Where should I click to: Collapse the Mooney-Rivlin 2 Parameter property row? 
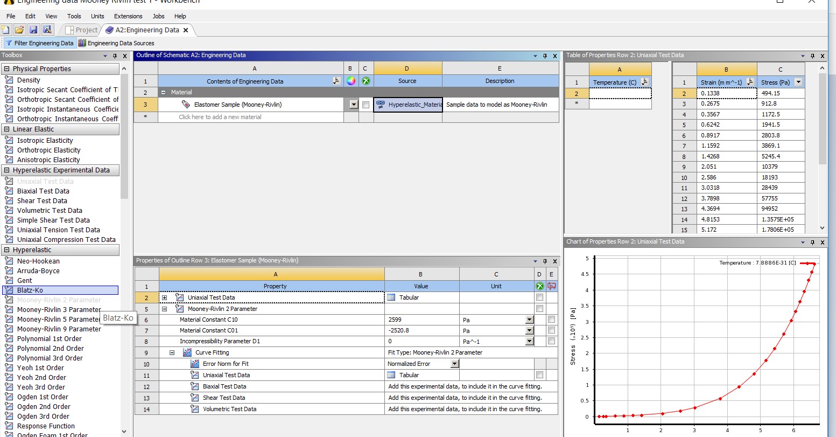[165, 309]
